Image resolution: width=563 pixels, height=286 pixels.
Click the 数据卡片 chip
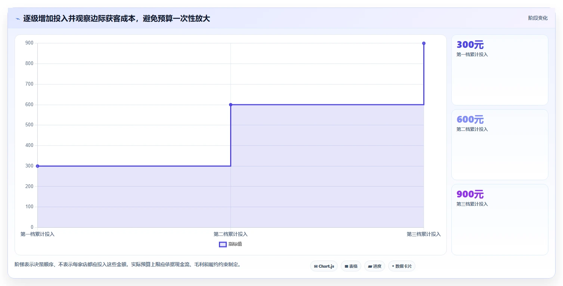click(x=402, y=266)
